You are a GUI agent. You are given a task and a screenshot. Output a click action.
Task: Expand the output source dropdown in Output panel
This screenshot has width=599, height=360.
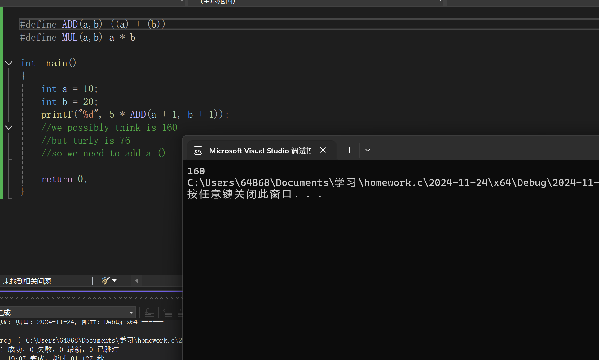click(131, 312)
